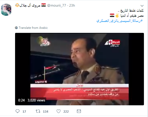Open the Arabic hashtag link in tweet

click(x=119, y=21)
